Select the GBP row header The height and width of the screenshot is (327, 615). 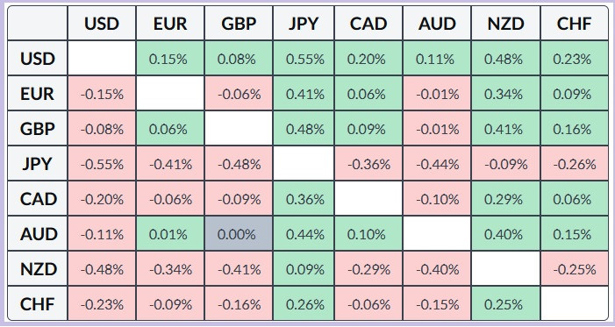(x=37, y=129)
